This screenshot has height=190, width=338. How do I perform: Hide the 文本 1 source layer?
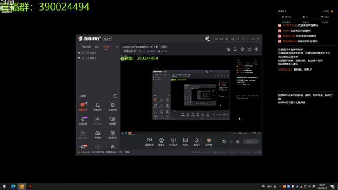pyautogui.click(x=79, y=52)
